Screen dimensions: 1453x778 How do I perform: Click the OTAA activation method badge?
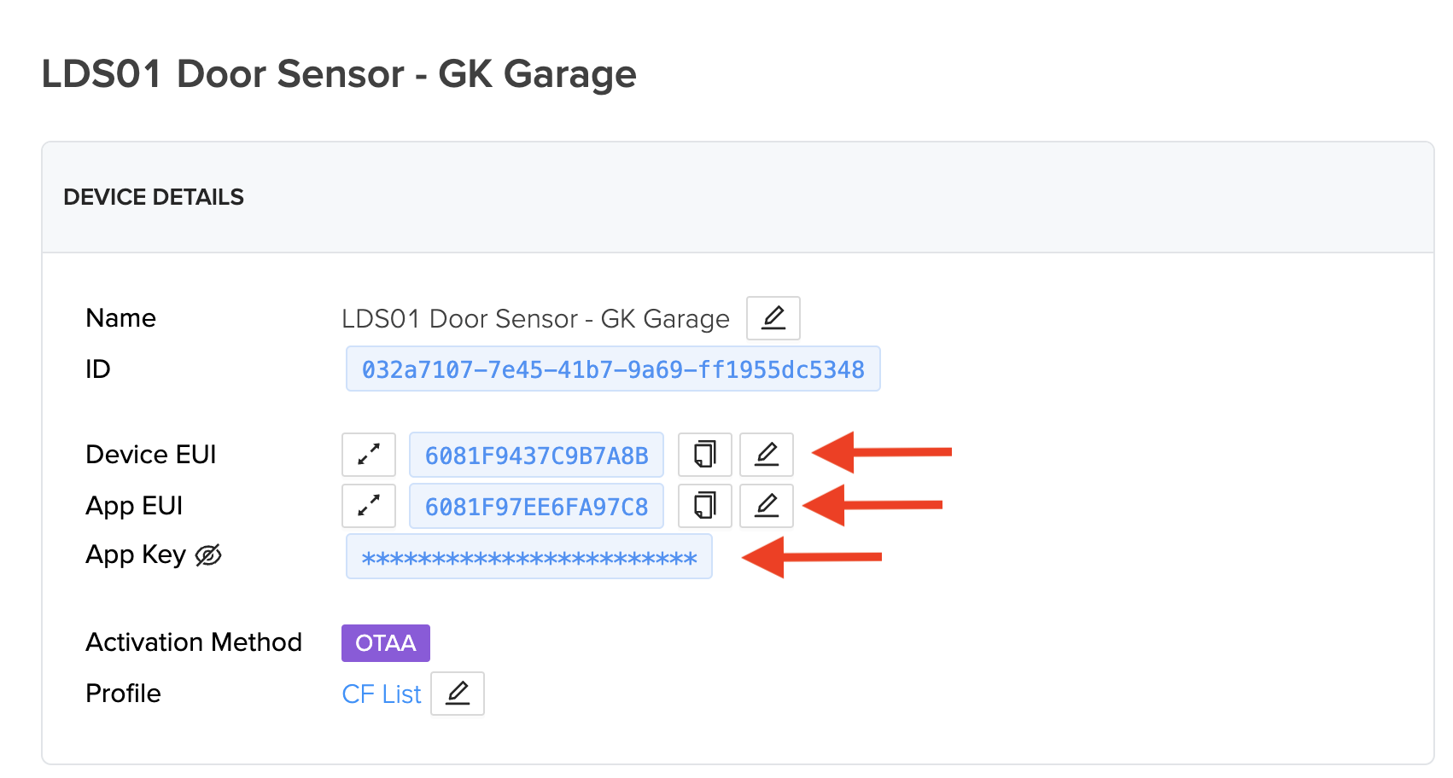point(385,643)
